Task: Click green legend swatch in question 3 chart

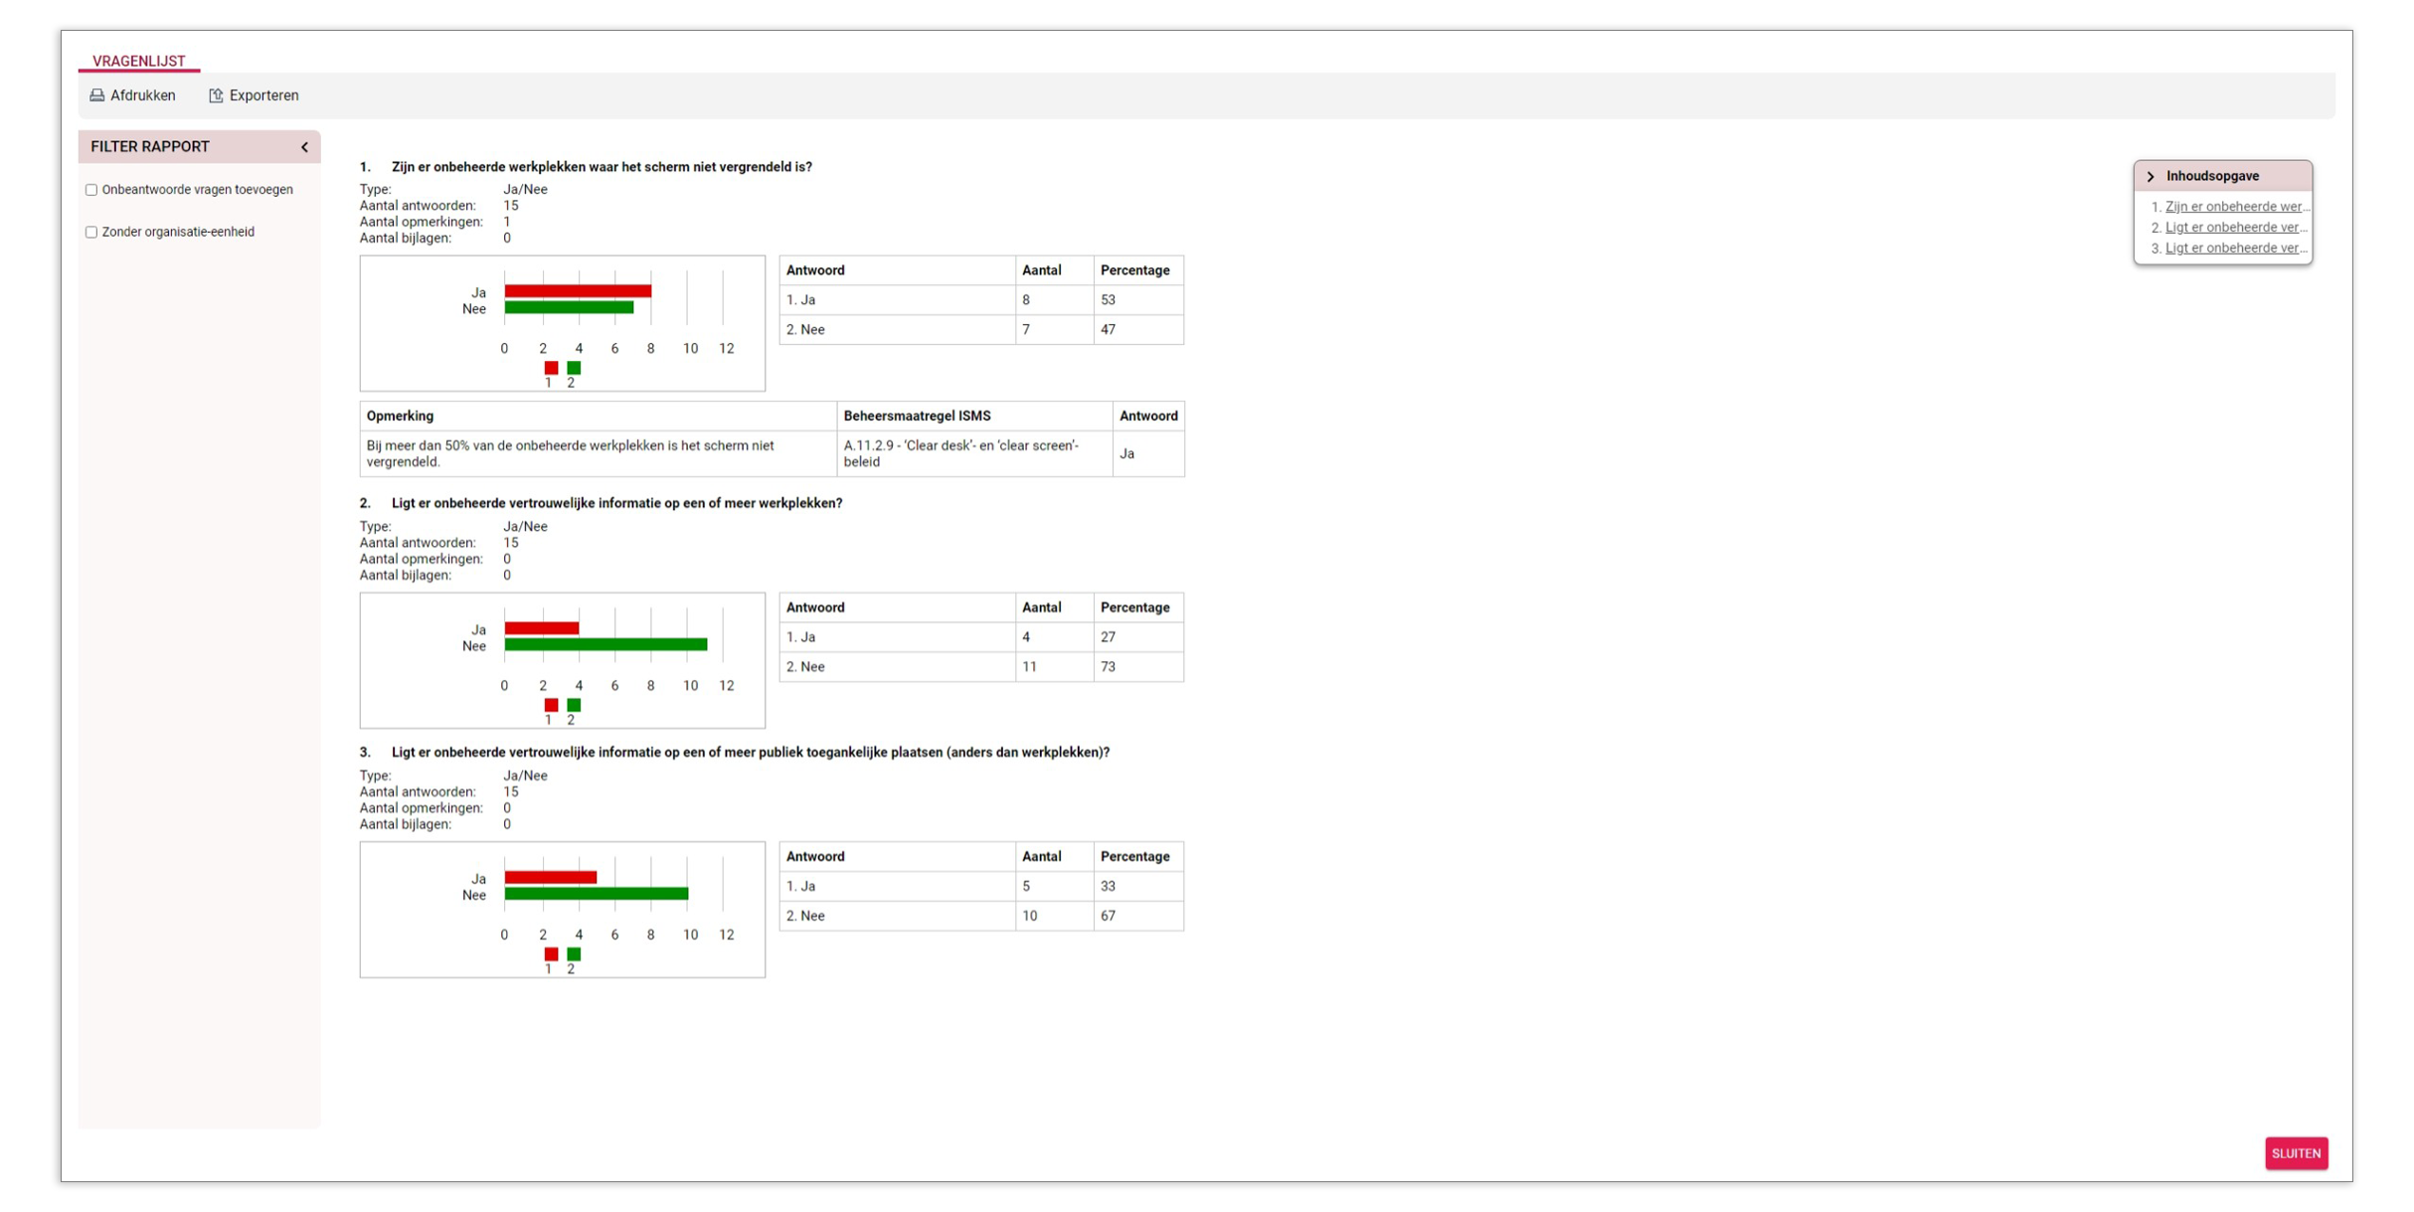Action: pos(574,953)
